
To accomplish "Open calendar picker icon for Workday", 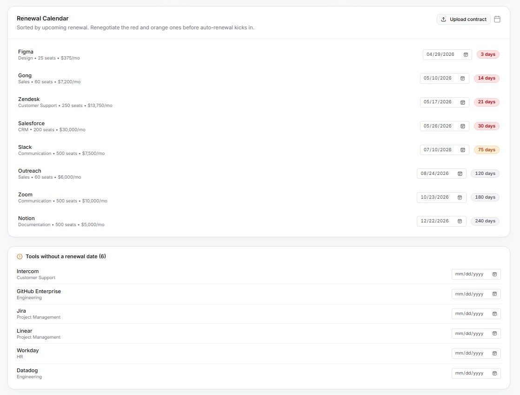I will (494, 354).
